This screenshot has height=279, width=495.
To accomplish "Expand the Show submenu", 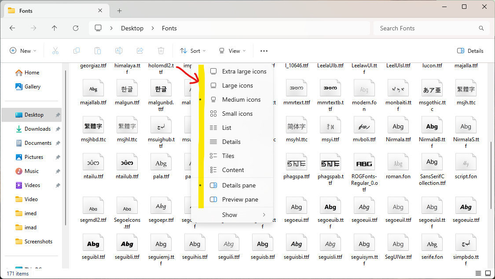I will pos(232,215).
